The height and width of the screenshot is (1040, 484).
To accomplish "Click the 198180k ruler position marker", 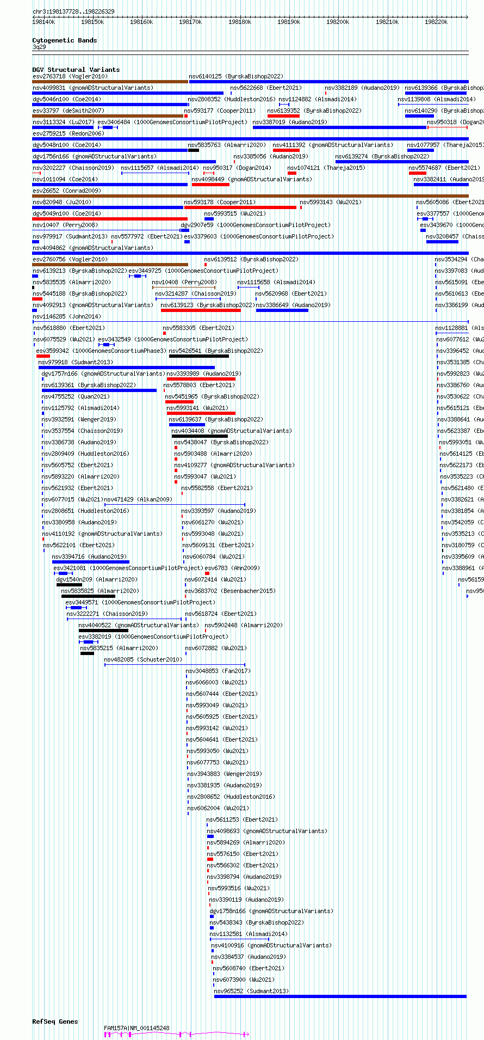I will coord(240,22).
